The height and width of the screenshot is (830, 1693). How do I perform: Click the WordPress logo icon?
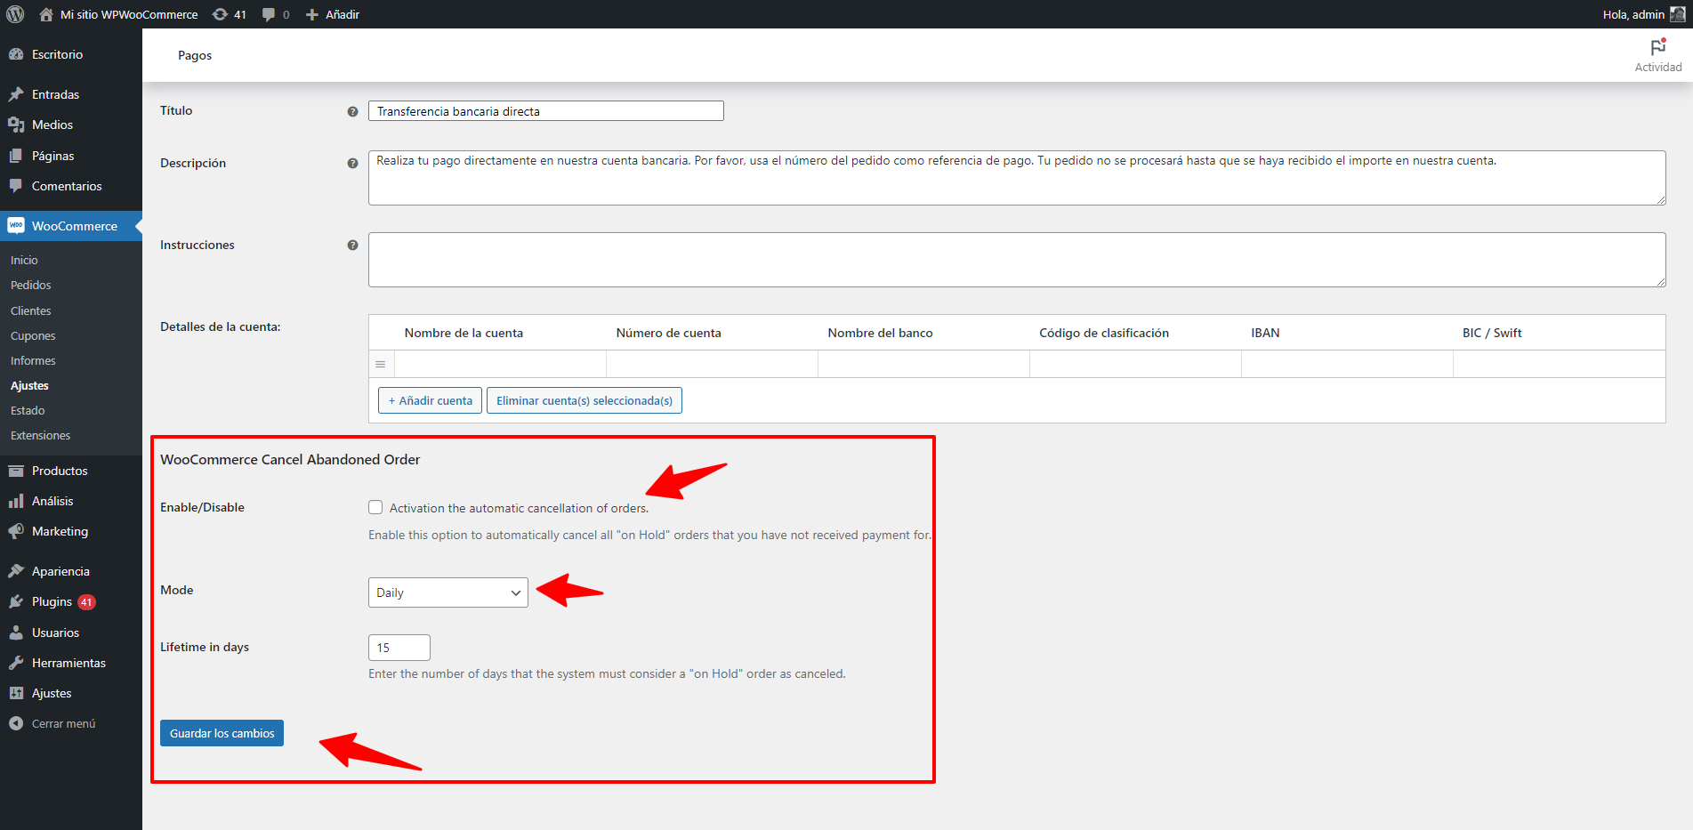15,14
